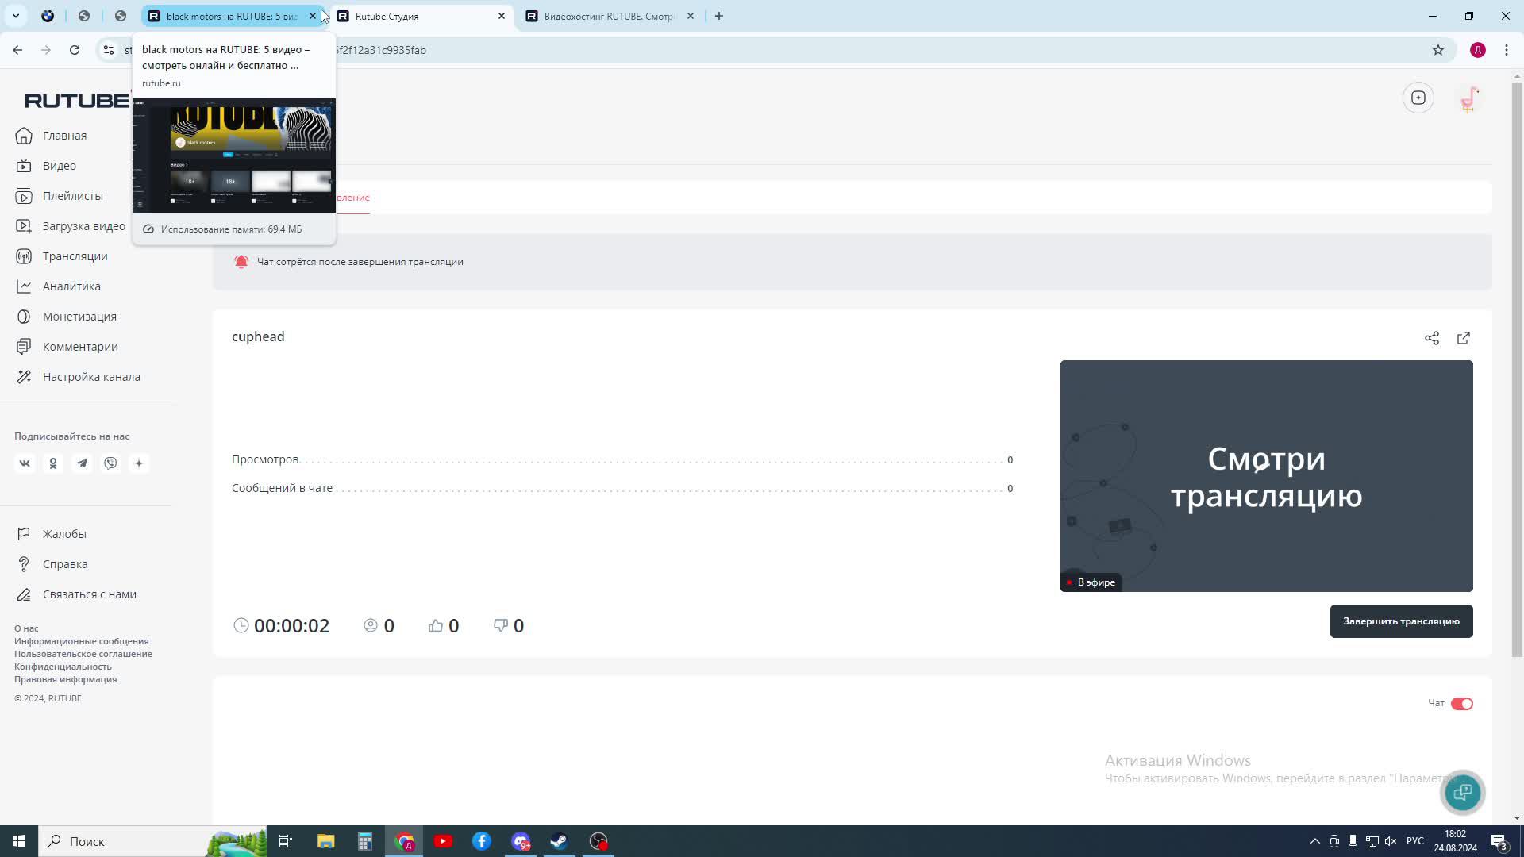Screen dimensions: 1524x857
Task: Expand the tab search dropdown arrow
Action: point(15,16)
